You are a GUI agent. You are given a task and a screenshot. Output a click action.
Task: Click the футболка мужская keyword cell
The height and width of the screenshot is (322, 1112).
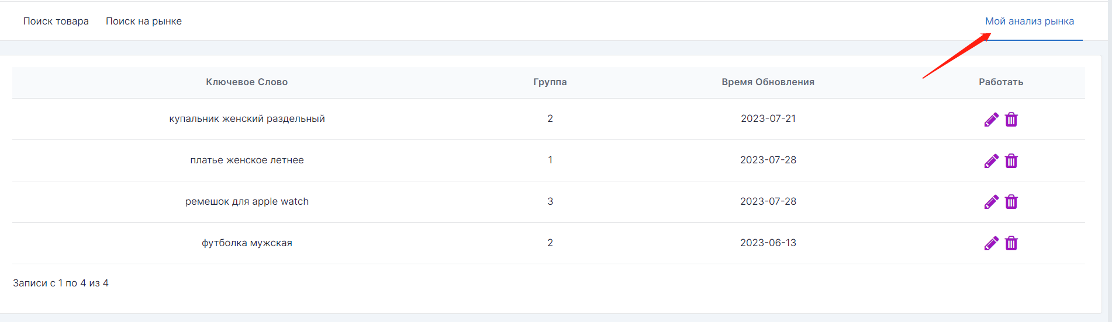[x=247, y=243]
